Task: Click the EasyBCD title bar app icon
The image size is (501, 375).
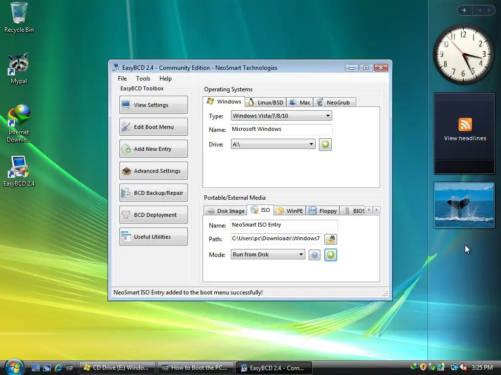Action: 116,67
